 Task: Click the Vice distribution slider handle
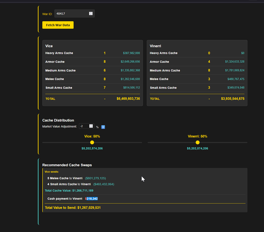click(92, 142)
